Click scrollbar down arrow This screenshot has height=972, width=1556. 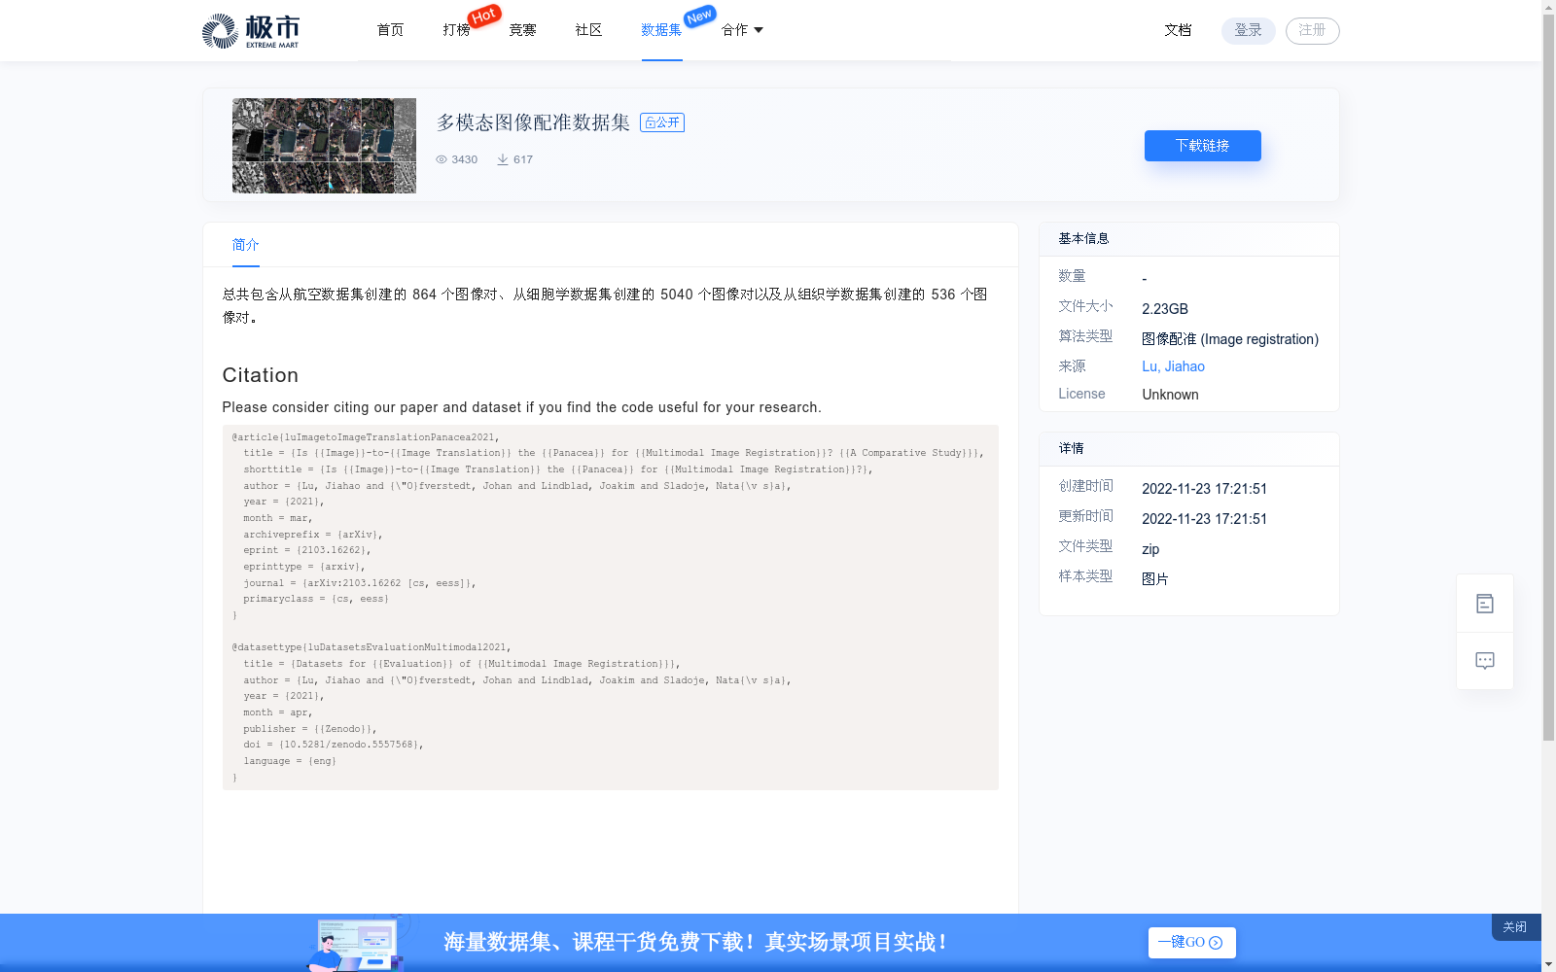[1549, 964]
